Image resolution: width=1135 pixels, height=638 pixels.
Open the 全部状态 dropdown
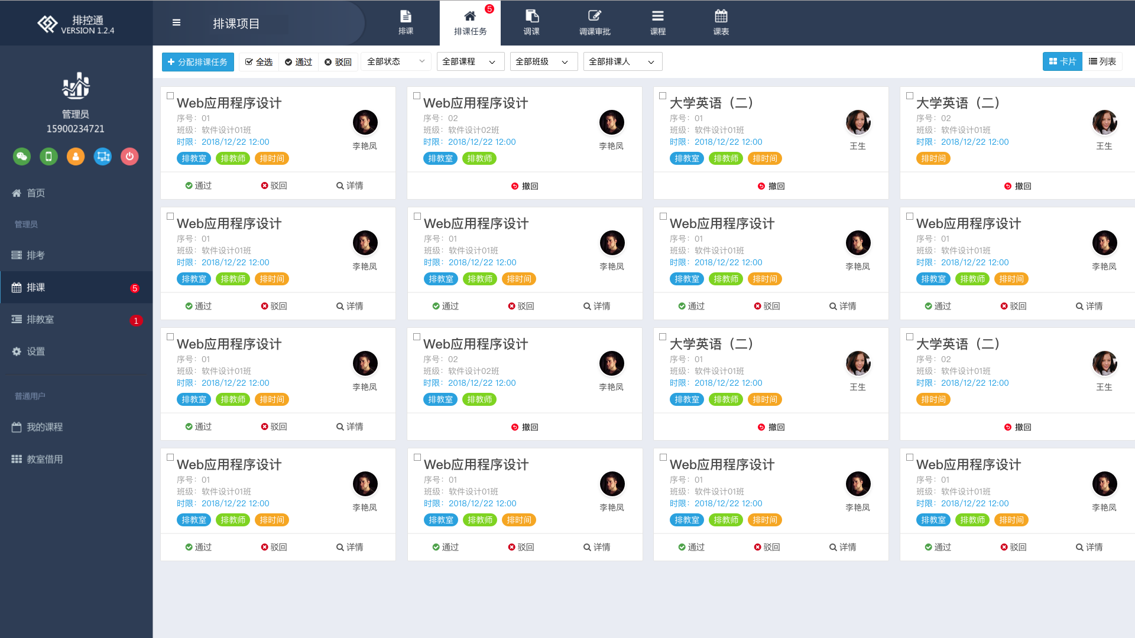396,61
